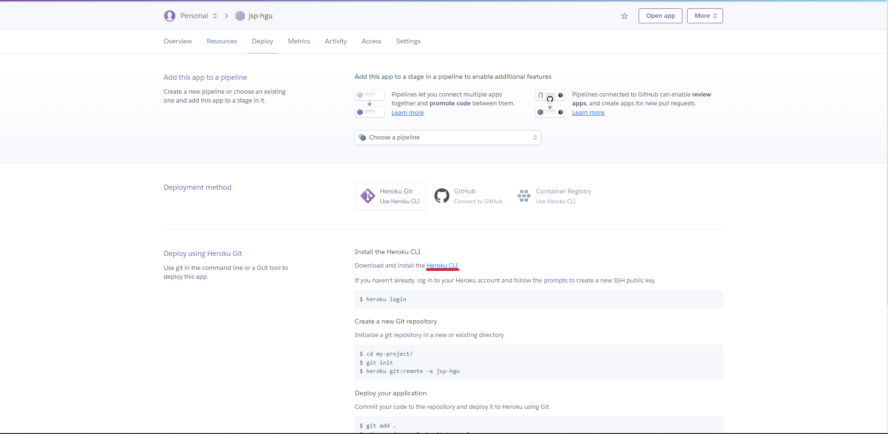Viewport: 888px width, 434px height.
Task: Click the 'Create a new Git repository' heading
Action: [x=396, y=322]
